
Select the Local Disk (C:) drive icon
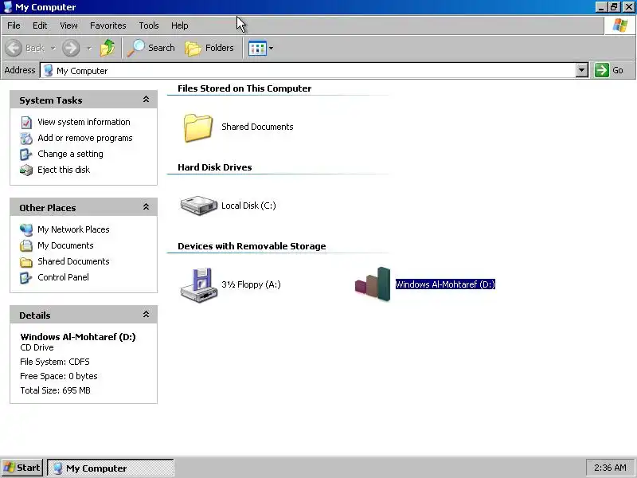(x=198, y=206)
